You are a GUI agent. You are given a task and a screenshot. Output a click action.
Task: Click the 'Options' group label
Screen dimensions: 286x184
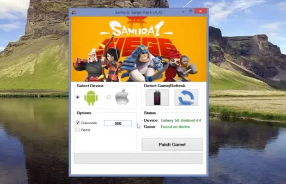point(84,113)
